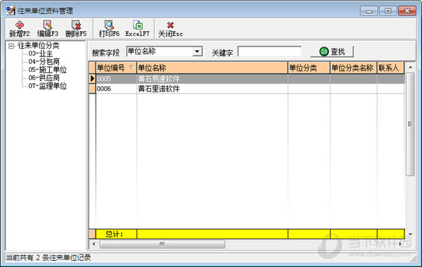The image size is (422, 267).
Task: Collapse the 往来单位分类 tree root
Action: click(11, 46)
